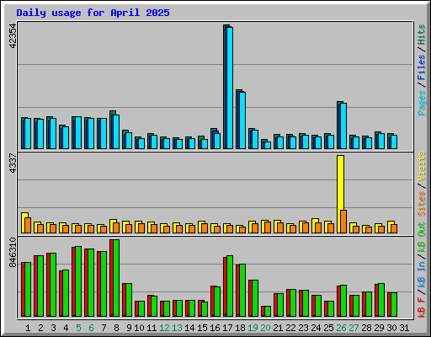Click the 'Sites' legend label
This screenshot has width=431, height=337.
(421, 204)
